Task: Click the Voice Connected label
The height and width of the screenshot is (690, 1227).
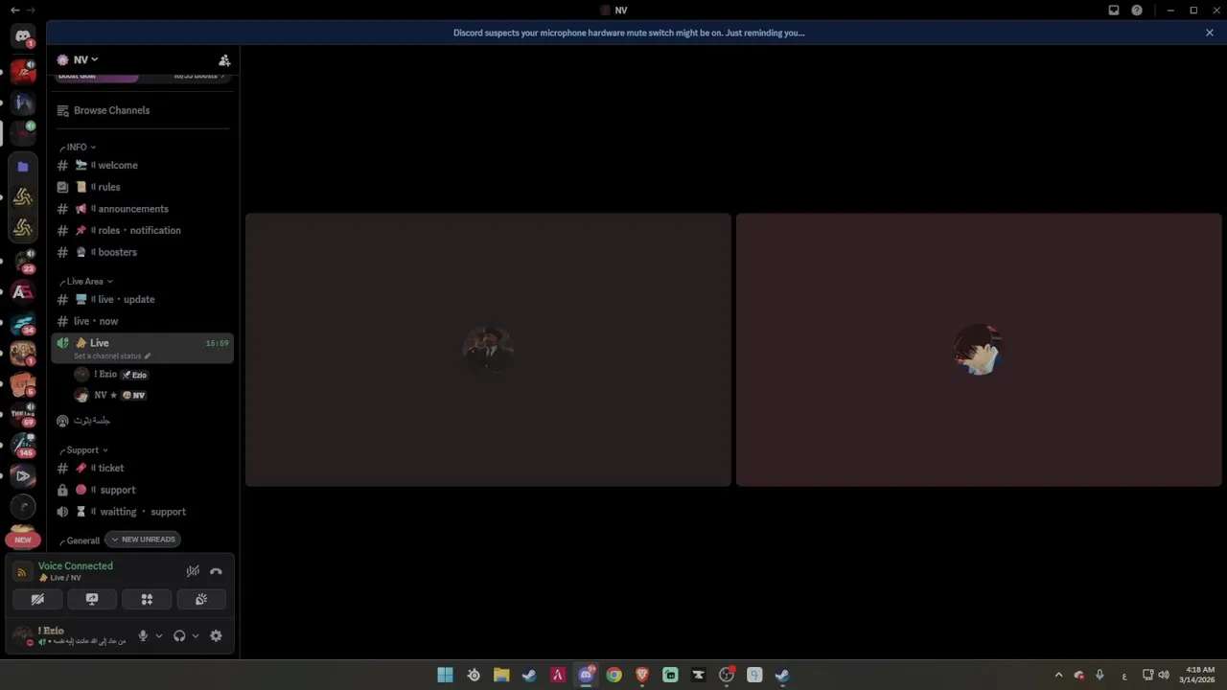Action: coord(76,566)
